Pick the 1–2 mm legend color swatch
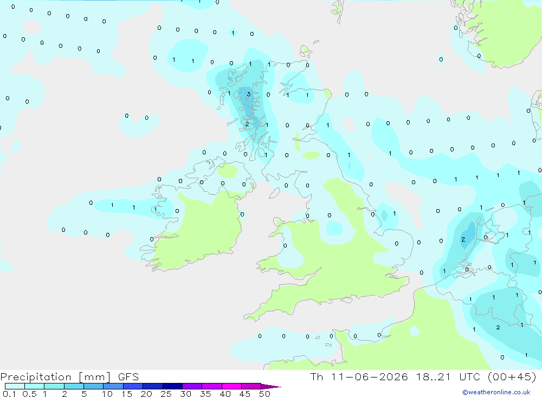 point(54,386)
